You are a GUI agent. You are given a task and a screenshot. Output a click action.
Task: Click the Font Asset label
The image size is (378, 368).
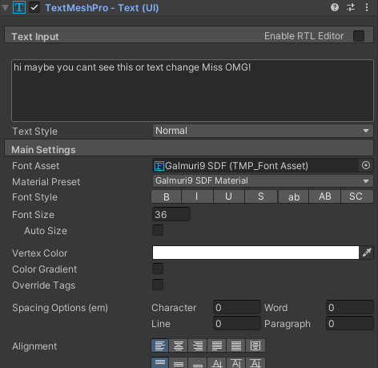click(36, 166)
